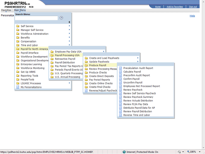Choose Review Paycheck Summary
Image resolution: width=205 pixels, height=154 pixels.
[138, 97]
